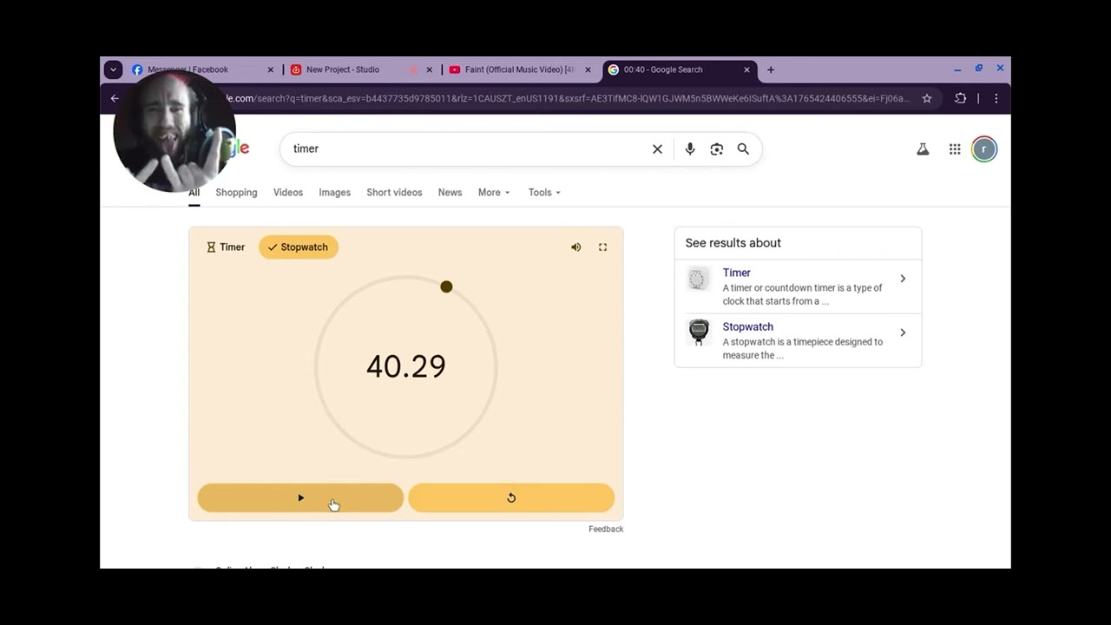The image size is (1111, 625).
Task: Filter results by News
Action: (x=450, y=193)
